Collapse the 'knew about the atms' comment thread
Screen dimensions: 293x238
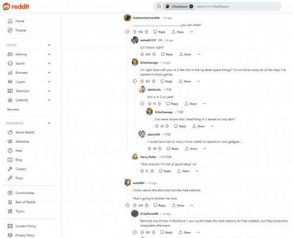[128, 205]
